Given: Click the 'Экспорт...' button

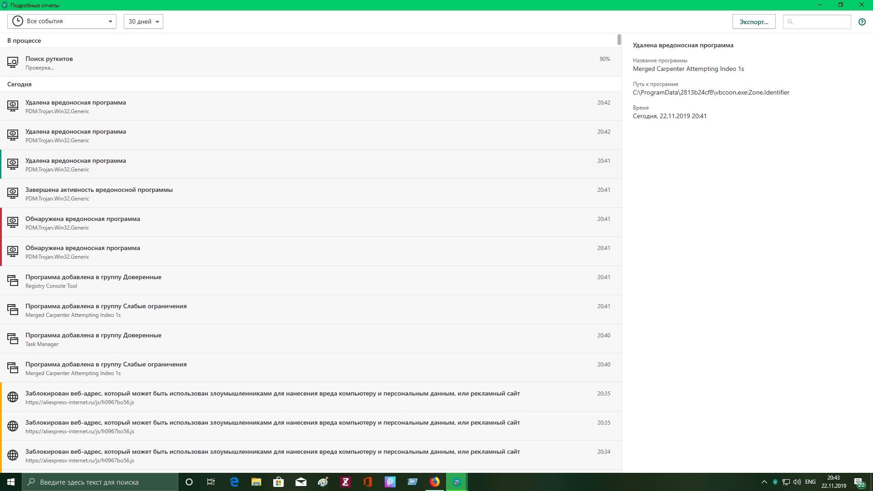Looking at the screenshot, I should pyautogui.click(x=753, y=22).
